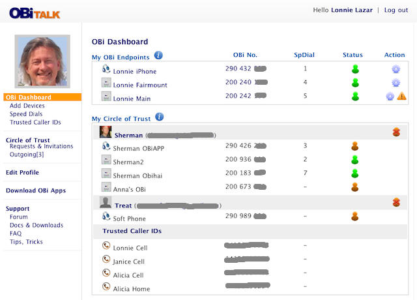Go to Add Devices in sidebar

[x=27, y=106]
